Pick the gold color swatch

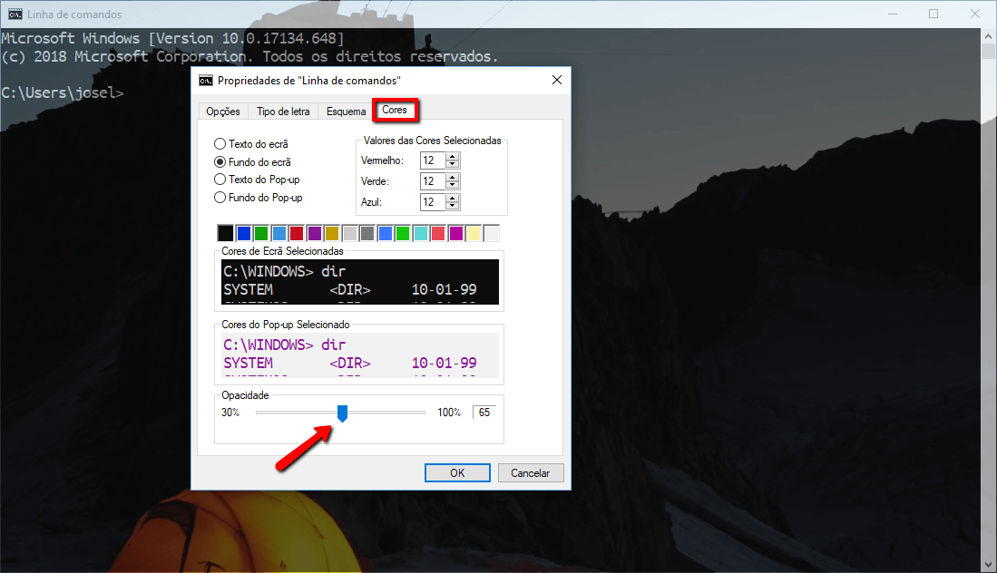pyautogui.click(x=332, y=233)
